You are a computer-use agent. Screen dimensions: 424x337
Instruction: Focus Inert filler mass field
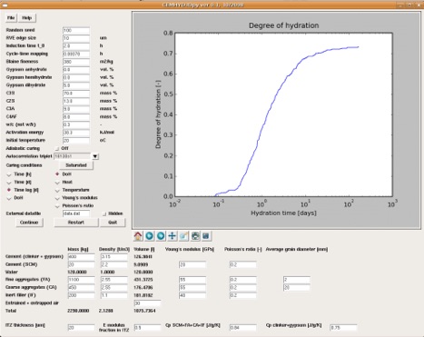[81, 295]
